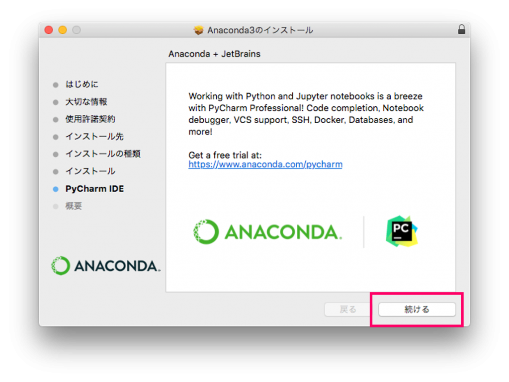Viewport: 509px width, 382px height.
Task: Click the 戻る back button
Action: coord(348,309)
